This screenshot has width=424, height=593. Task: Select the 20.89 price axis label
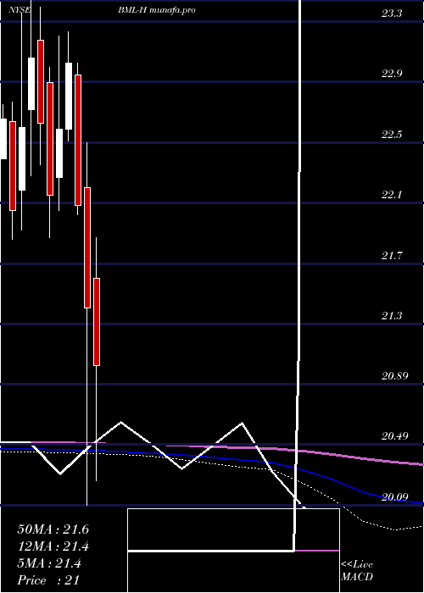394,376
